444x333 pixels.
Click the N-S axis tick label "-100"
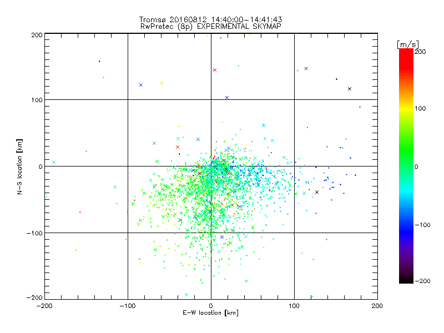(34, 233)
